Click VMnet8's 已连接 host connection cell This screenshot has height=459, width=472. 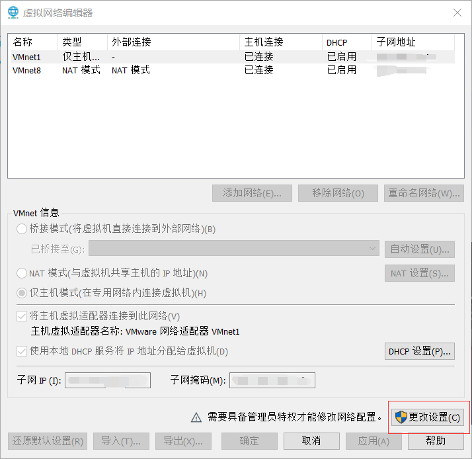pyautogui.click(x=258, y=70)
